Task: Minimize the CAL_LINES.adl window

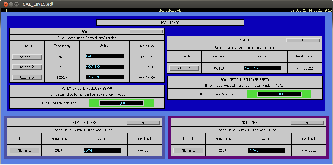Action: tap(11, 4)
